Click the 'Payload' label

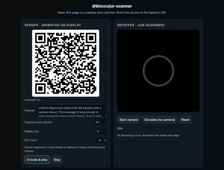tap(30, 111)
